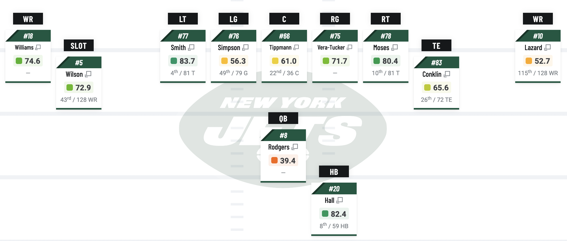The image size is (567, 241).
Task: Click the green square by Smith's 83.7 grade
Action: pos(174,61)
